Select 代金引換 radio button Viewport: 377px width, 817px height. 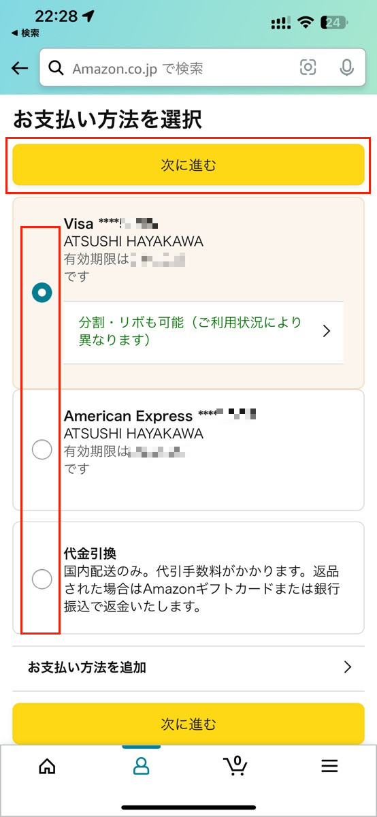(x=42, y=579)
